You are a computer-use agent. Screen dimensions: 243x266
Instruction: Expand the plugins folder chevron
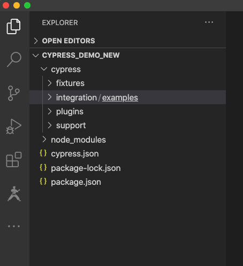pyautogui.click(x=50, y=111)
